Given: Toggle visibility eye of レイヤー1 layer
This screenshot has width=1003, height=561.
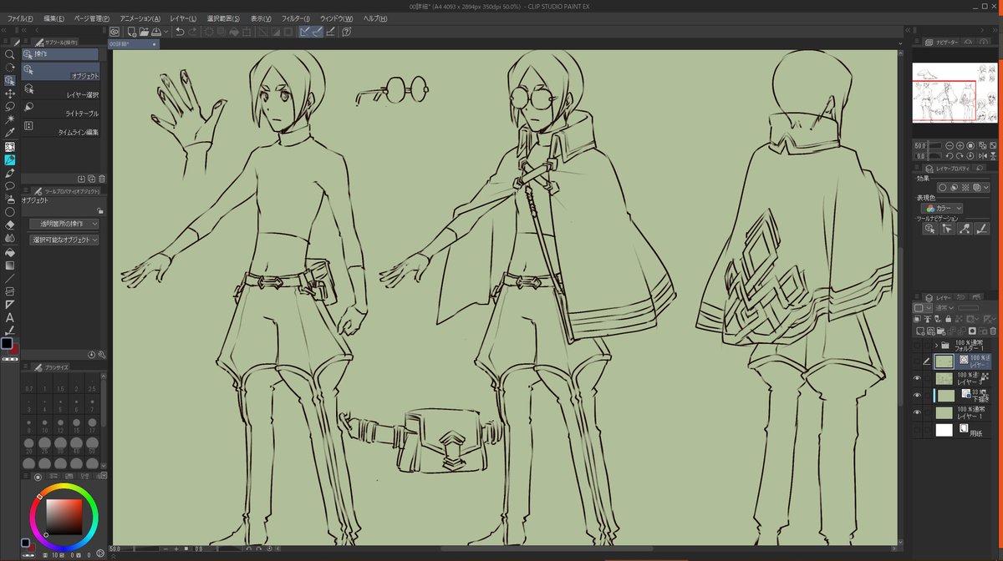Looking at the screenshot, I should click(x=917, y=412).
